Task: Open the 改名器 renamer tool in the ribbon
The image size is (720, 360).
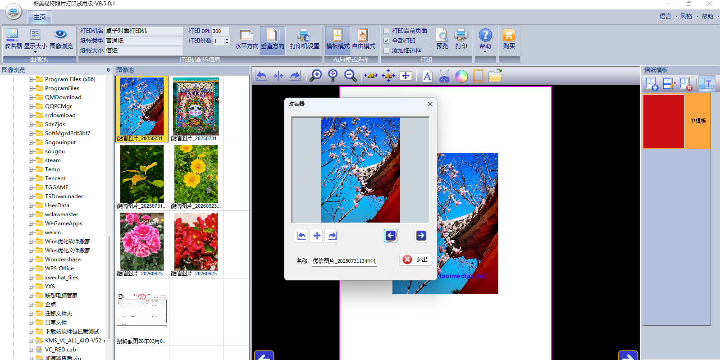Action: 13,39
